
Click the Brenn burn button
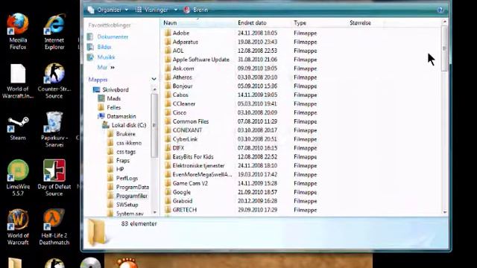pyautogui.click(x=195, y=10)
